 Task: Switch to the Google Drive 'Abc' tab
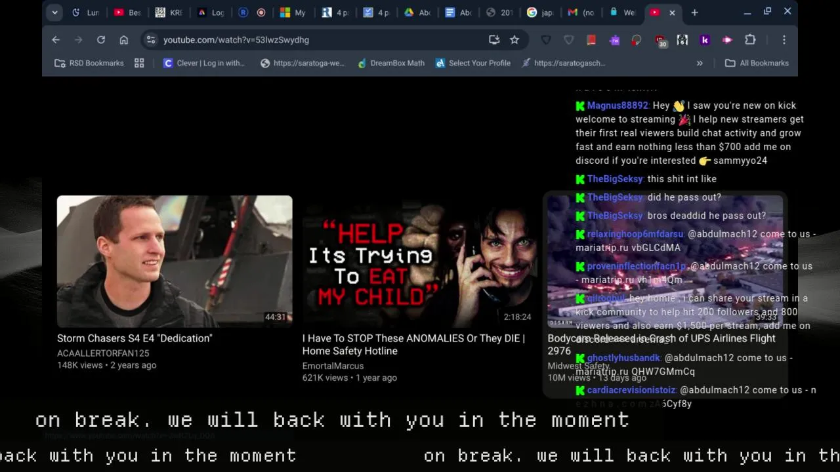pyautogui.click(x=417, y=12)
